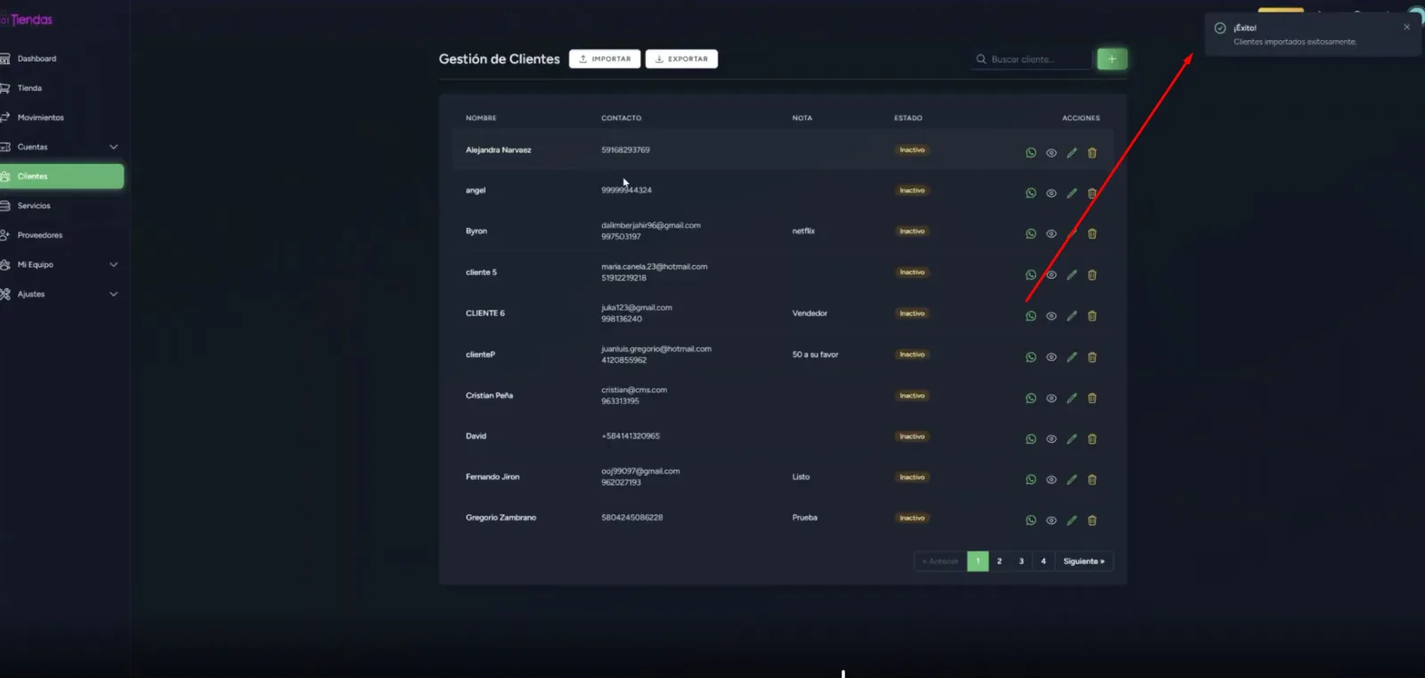
Task: Delete the Byron client row
Action: click(1092, 234)
